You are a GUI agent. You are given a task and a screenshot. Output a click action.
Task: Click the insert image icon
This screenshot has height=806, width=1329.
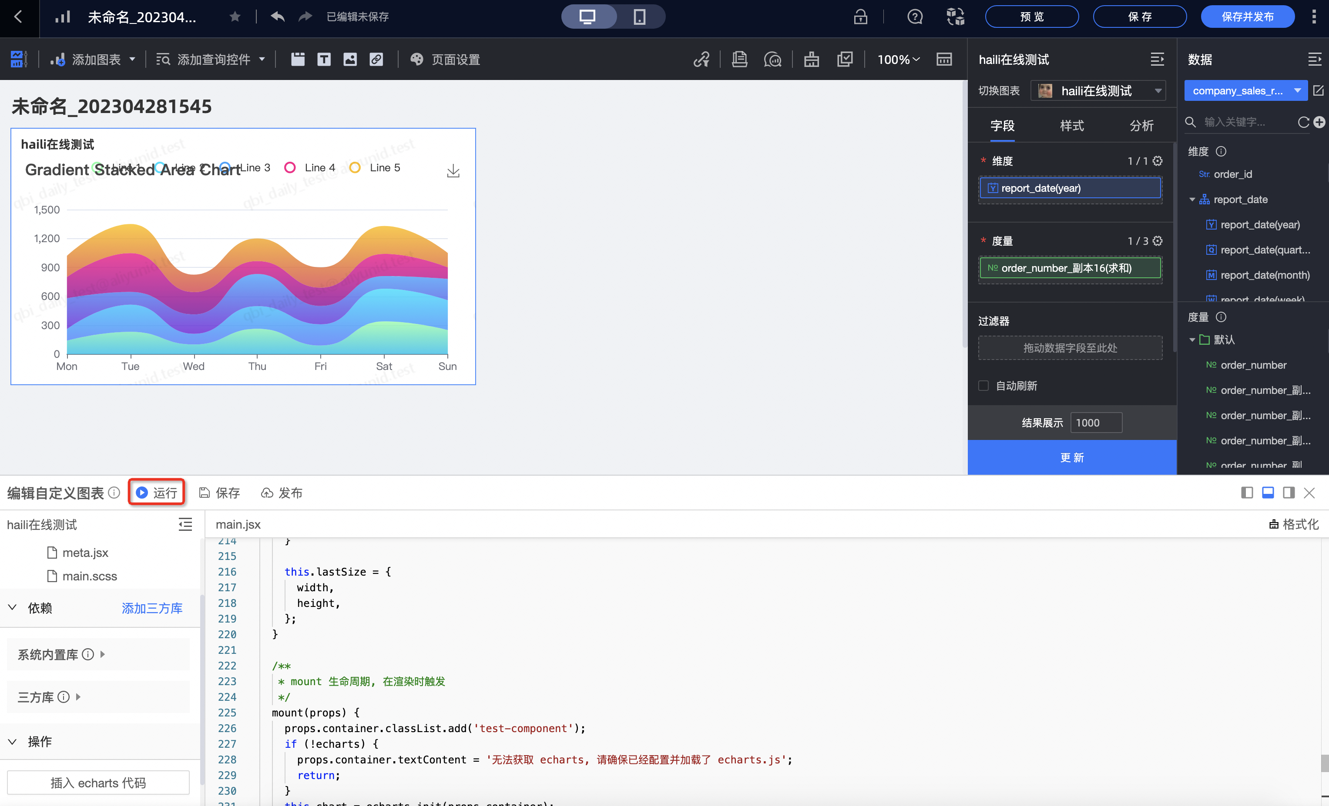click(x=350, y=59)
